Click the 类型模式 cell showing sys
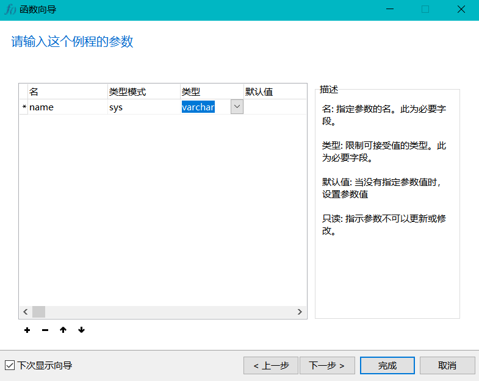Image resolution: width=479 pixels, height=381 pixels. click(143, 107)
